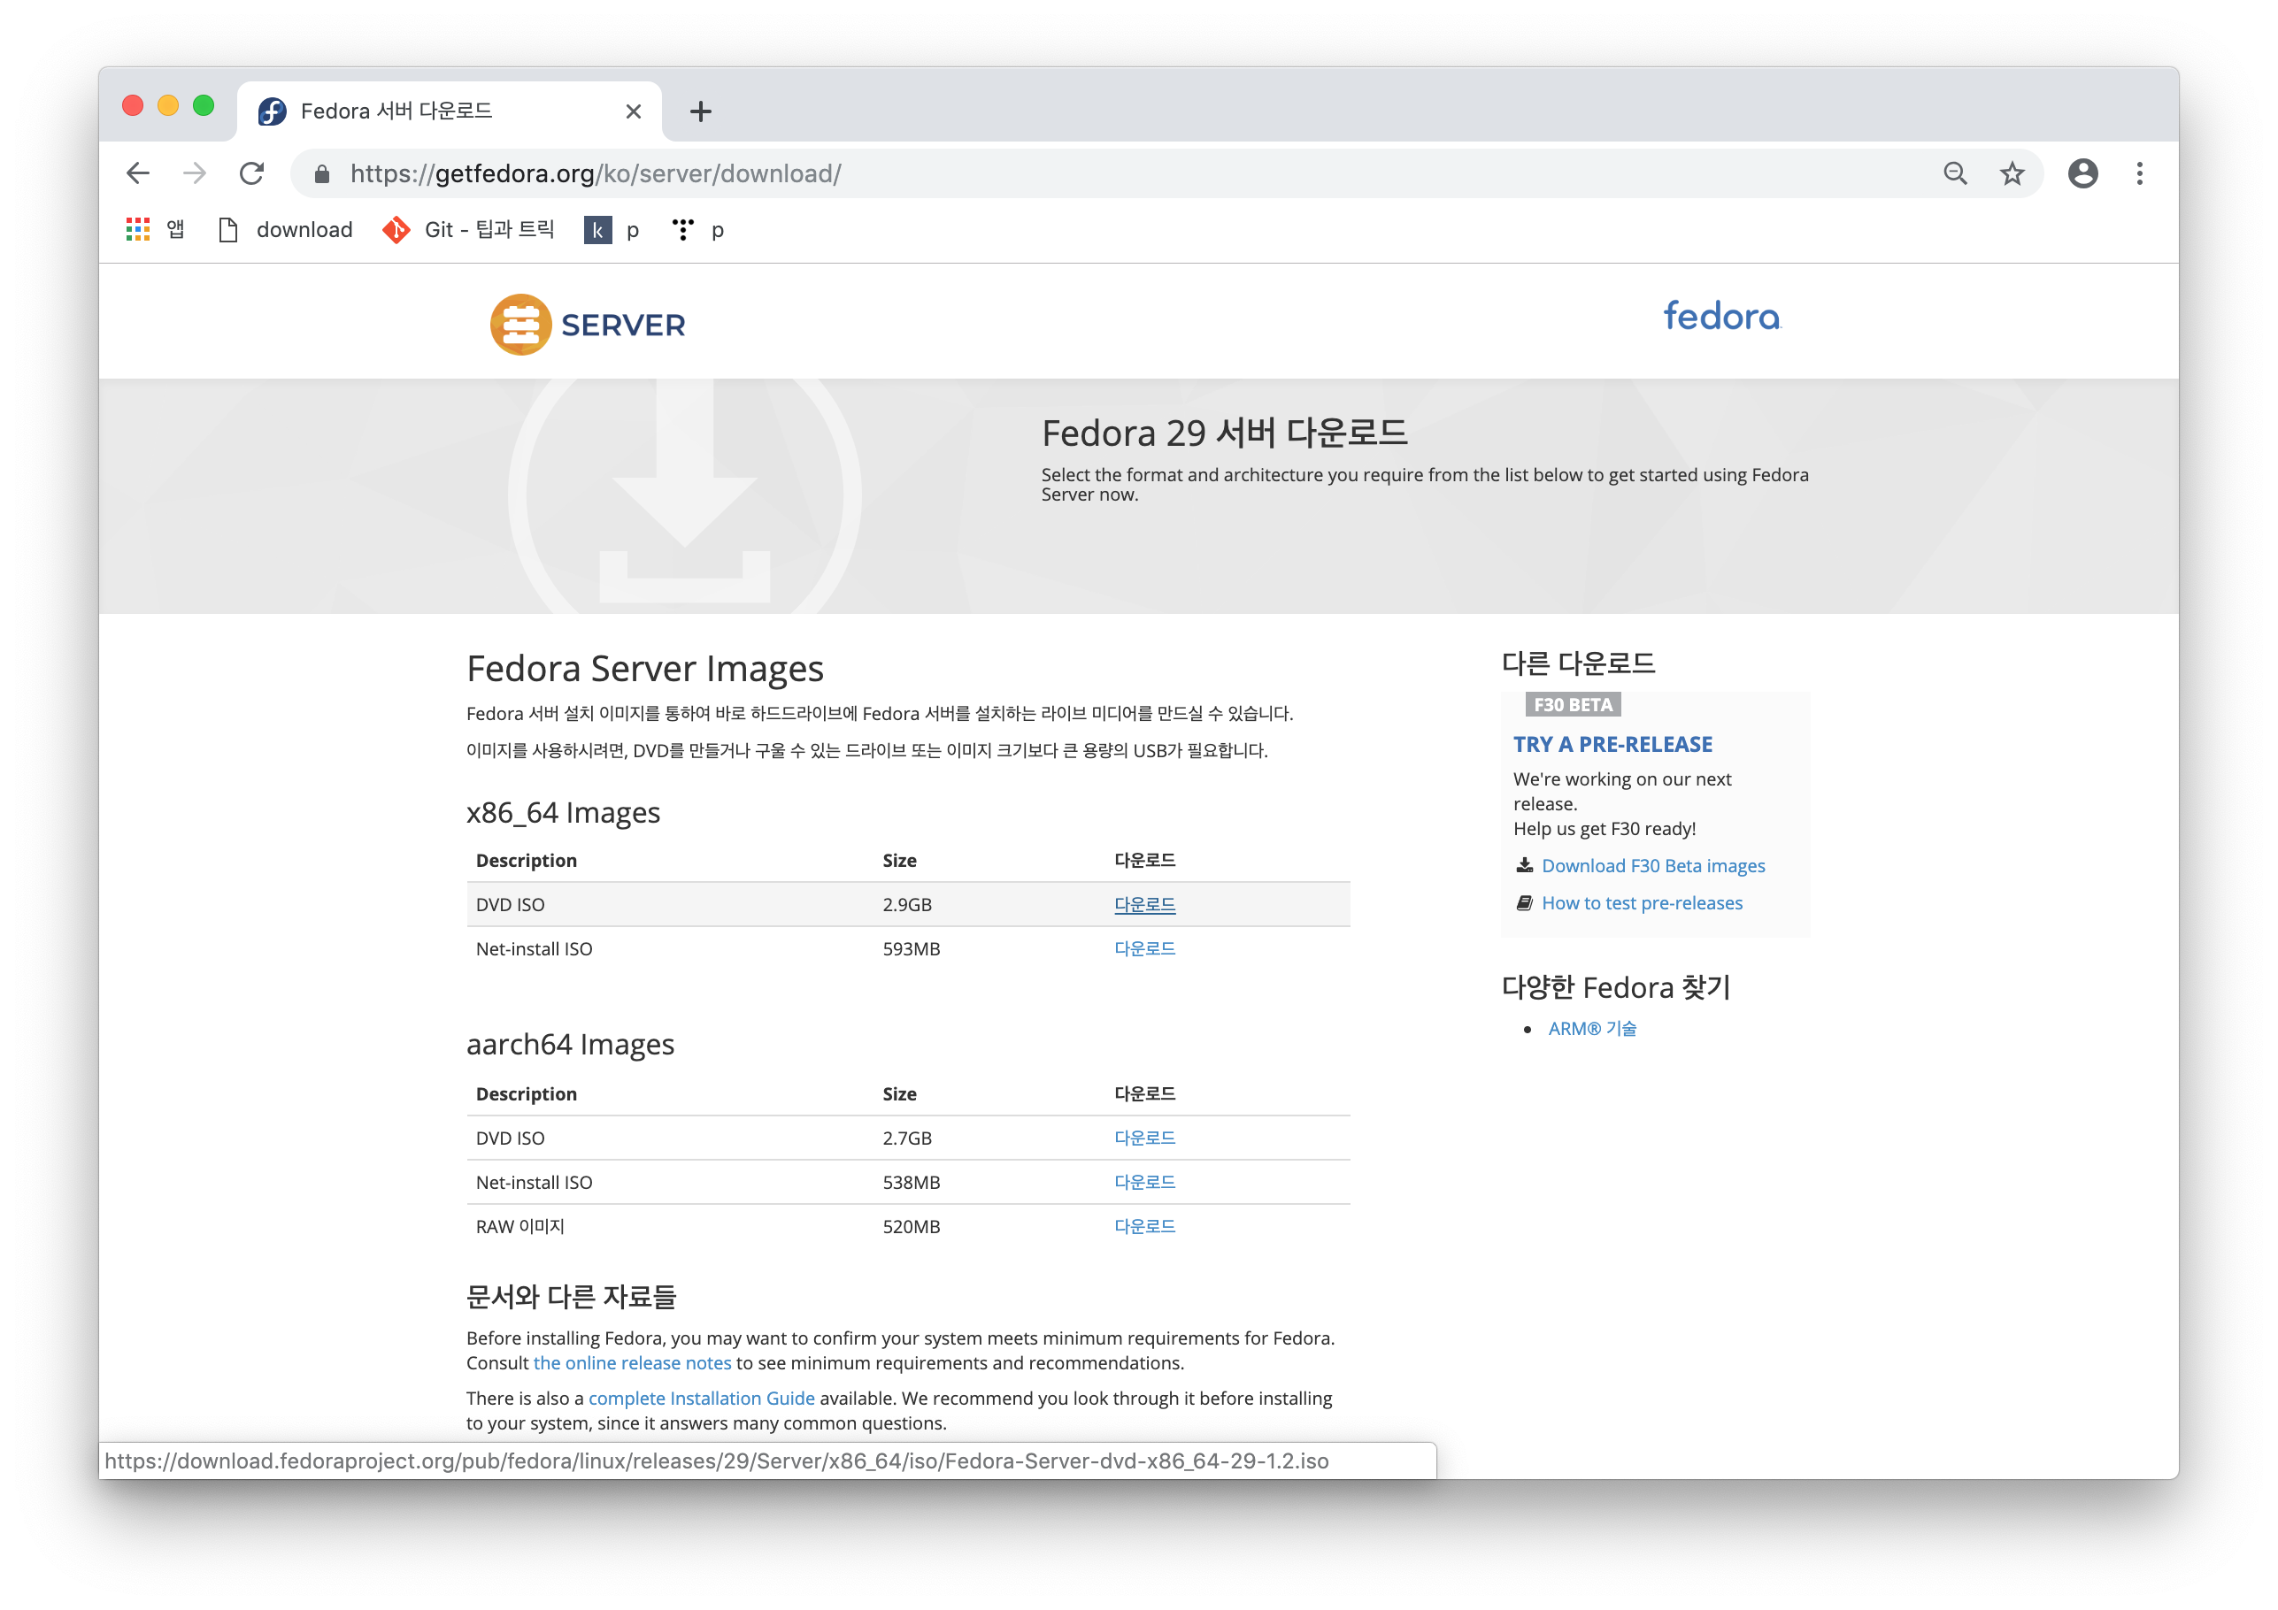Reload the Fedora download page
Image resolution: width=2278 pixels, height=1610 pixels.
252,173
